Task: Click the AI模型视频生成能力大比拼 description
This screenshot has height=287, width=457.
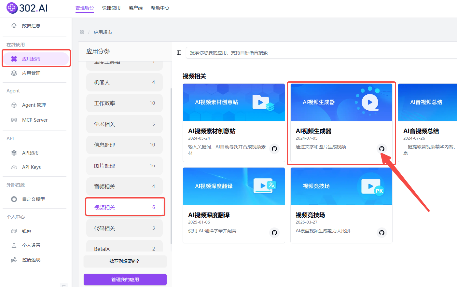Action: pos(323,231)
